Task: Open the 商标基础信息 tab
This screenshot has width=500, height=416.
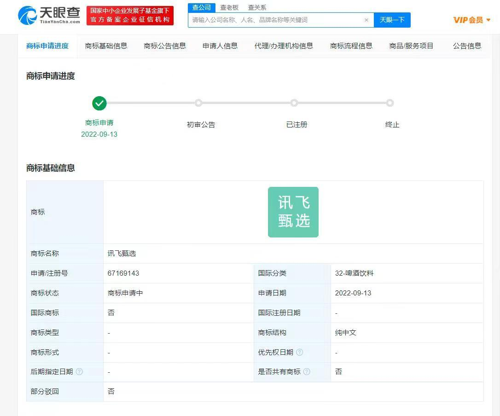Action: click(x=106, y=46)
